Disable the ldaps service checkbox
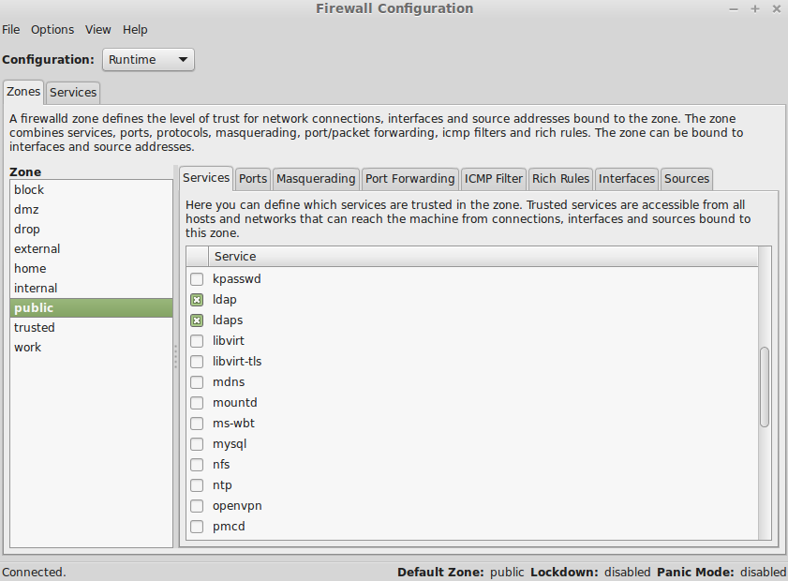 [x=197, y=320]
